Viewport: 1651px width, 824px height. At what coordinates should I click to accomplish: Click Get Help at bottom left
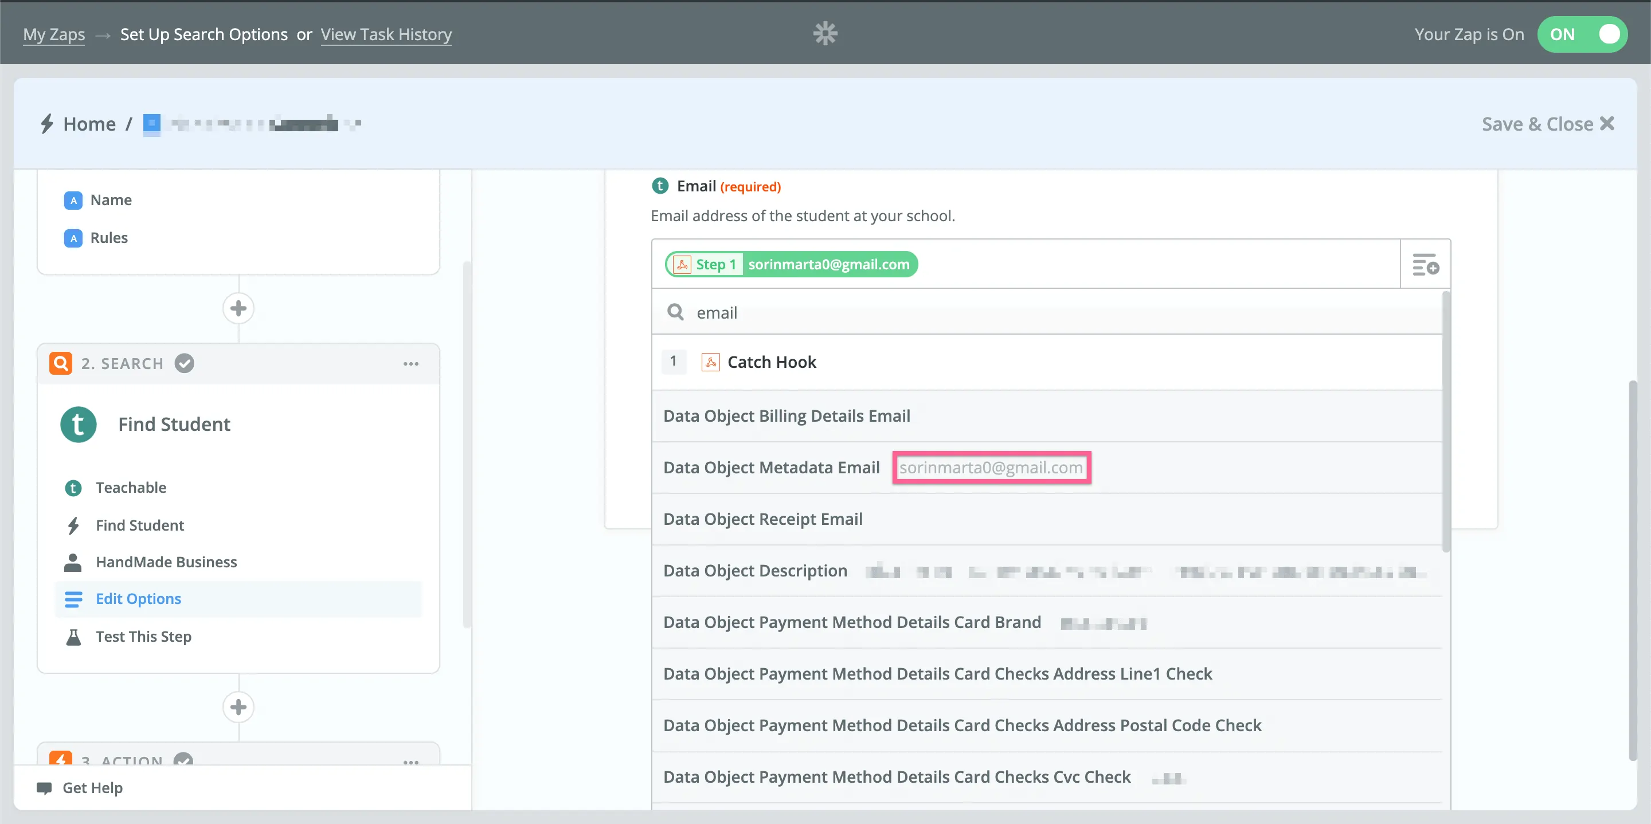point(92,787)
